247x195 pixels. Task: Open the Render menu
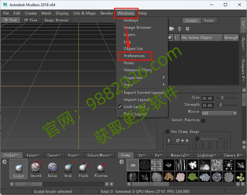107,13
